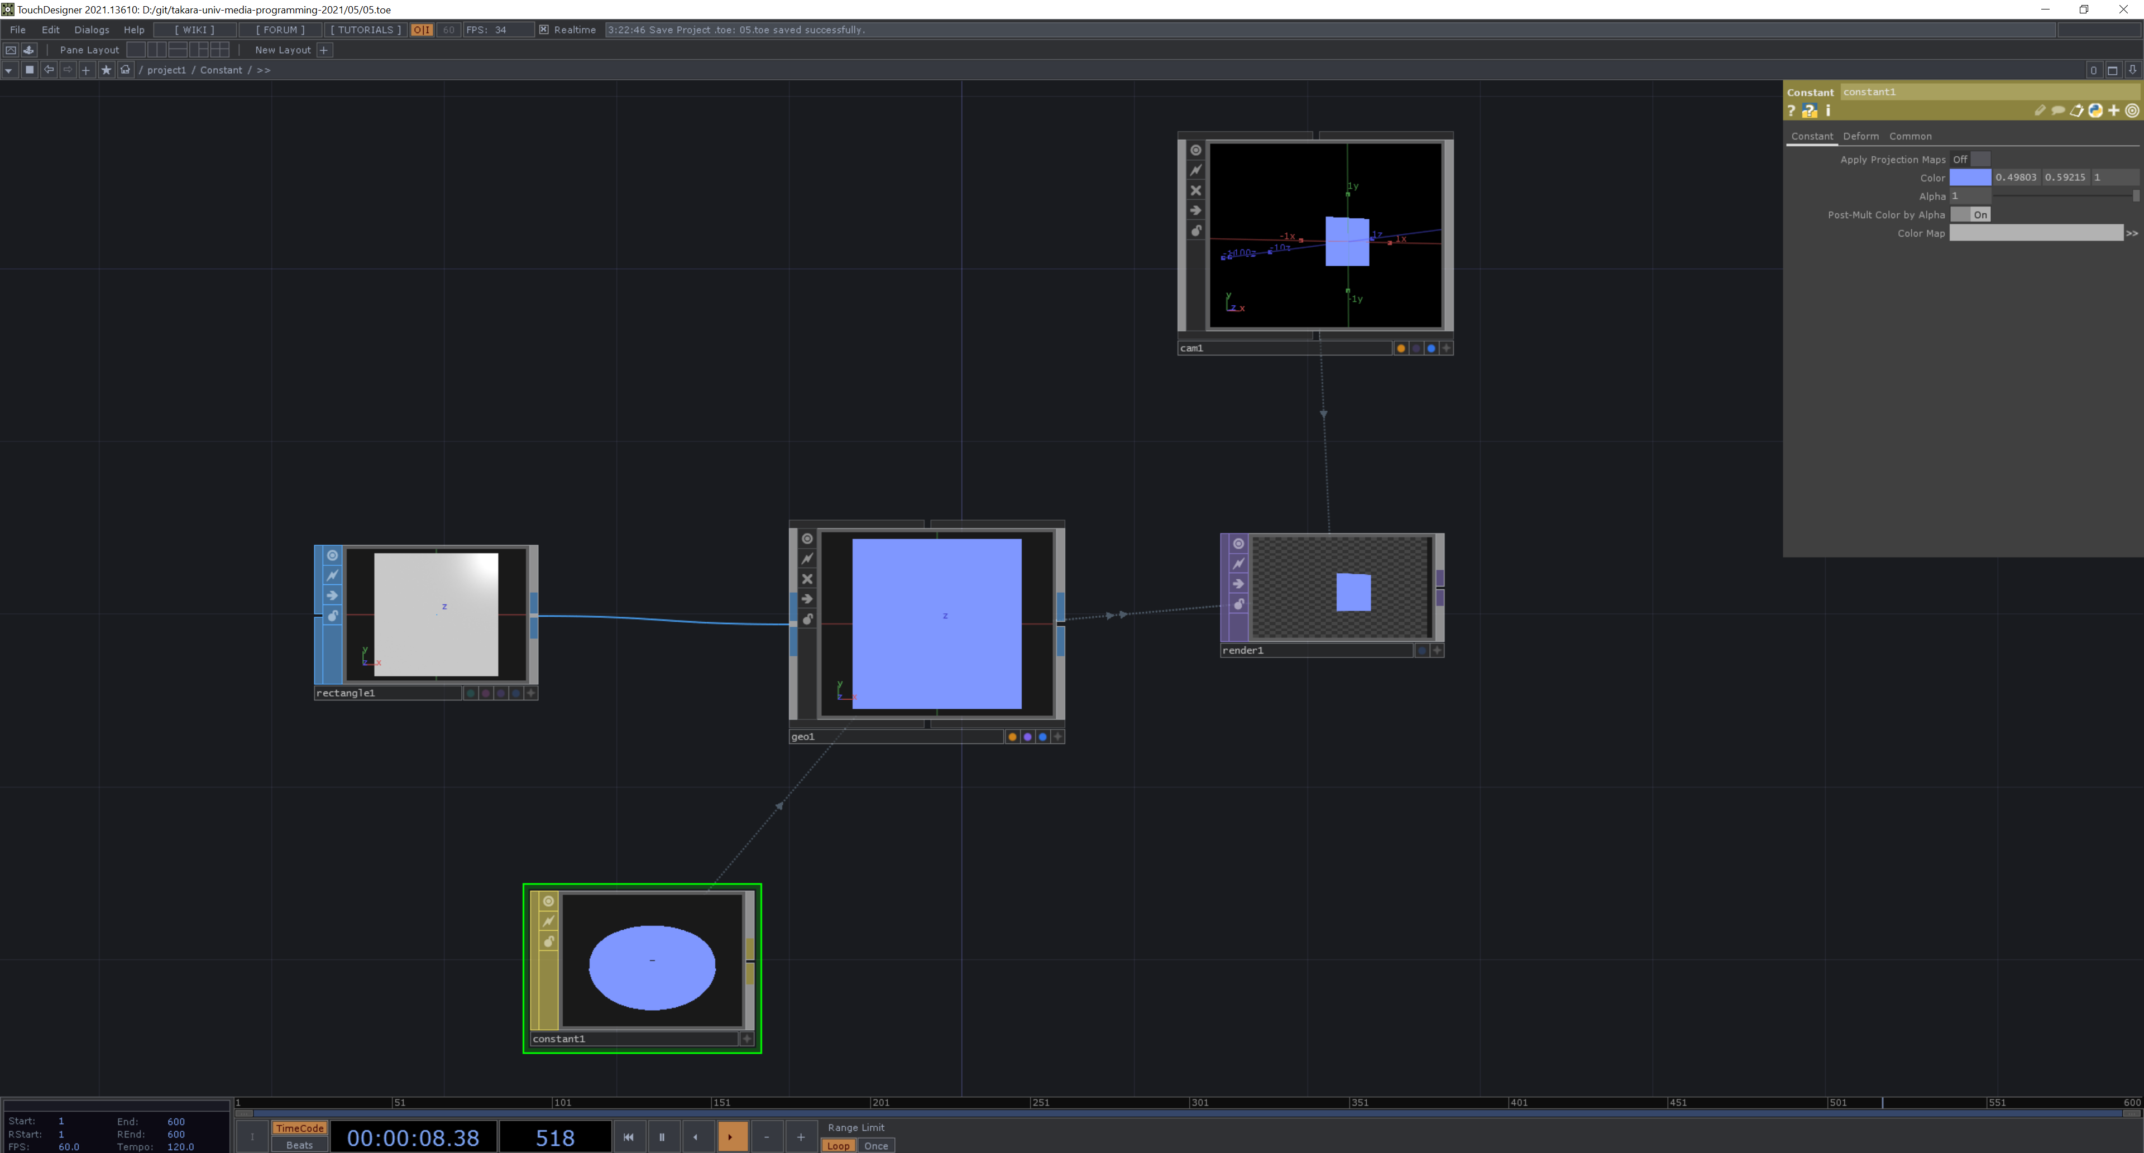Select the Once range limit button

(875, 1146)
